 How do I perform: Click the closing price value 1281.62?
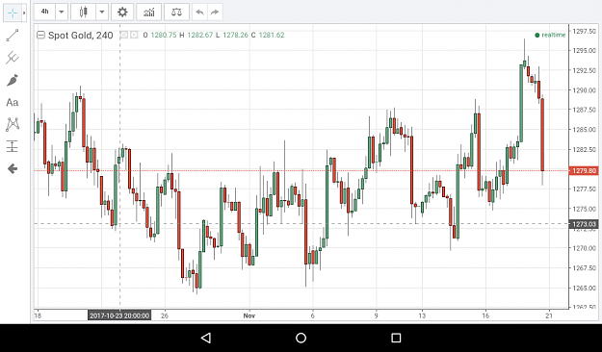(x=272, y=35)
